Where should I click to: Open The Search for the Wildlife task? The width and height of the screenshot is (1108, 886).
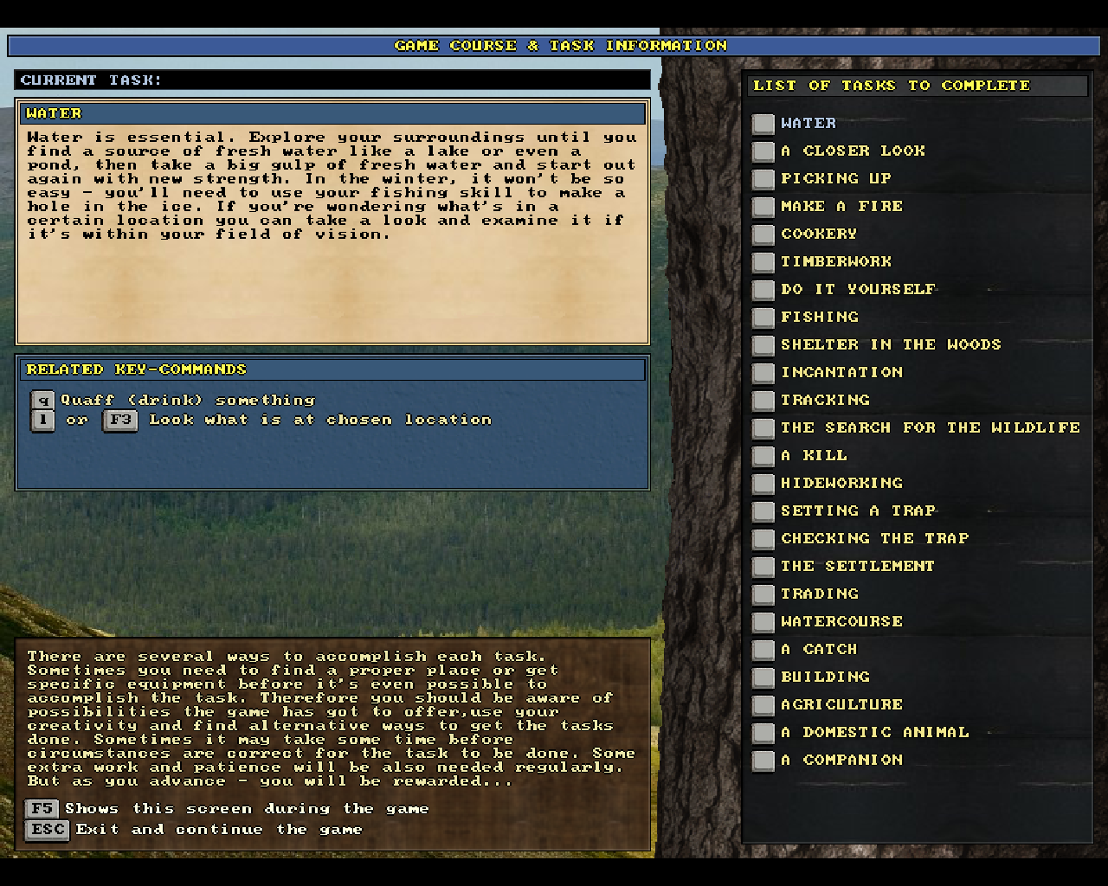click(930, 427)
